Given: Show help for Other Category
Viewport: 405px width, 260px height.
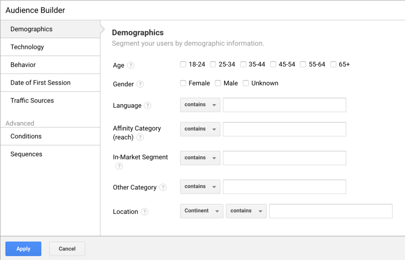Looking at the screenshot, I should [x=163, y=187].
